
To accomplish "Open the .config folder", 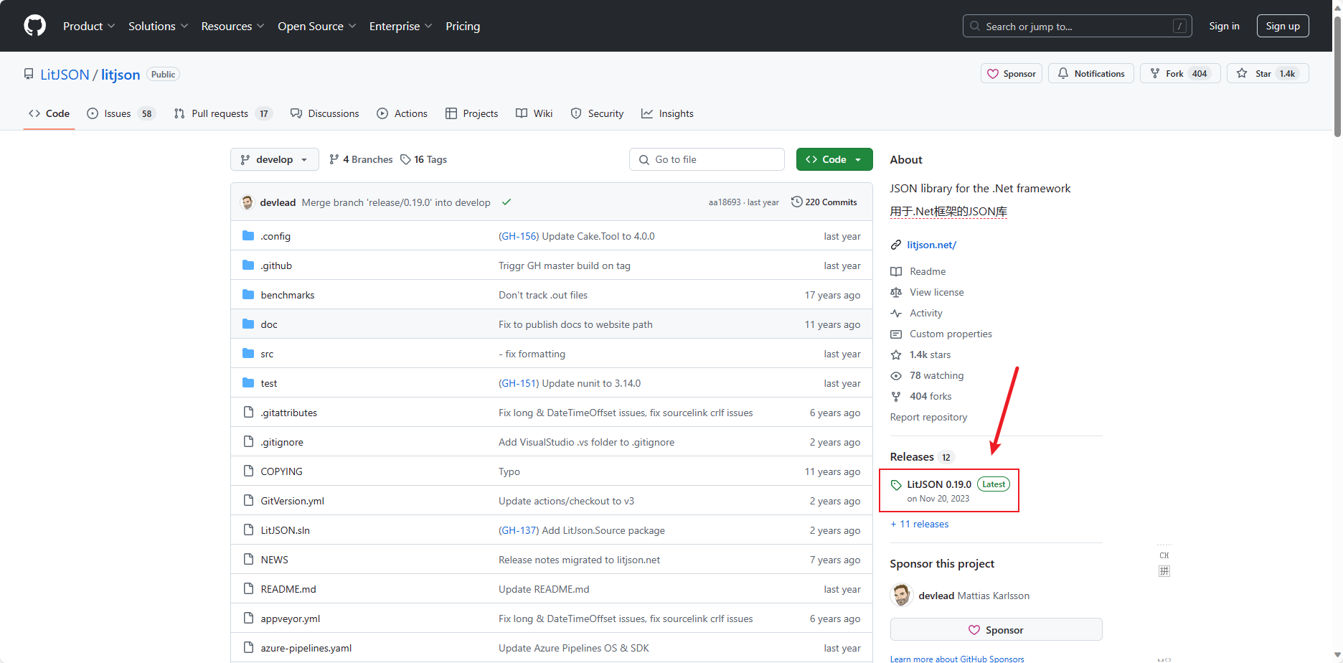I will coord(275,236).
